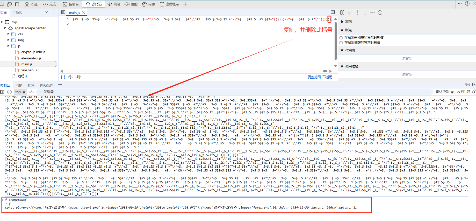Switch to the 欢迎 tab

click(x=31, y=4)
